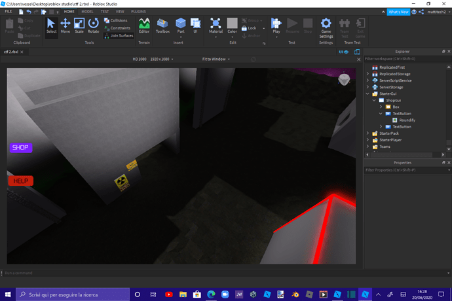
Task: Select the Roundify item in Explorer
Action: coord(407,120)
